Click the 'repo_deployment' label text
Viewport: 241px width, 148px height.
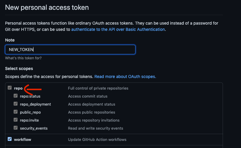(35, 104)
